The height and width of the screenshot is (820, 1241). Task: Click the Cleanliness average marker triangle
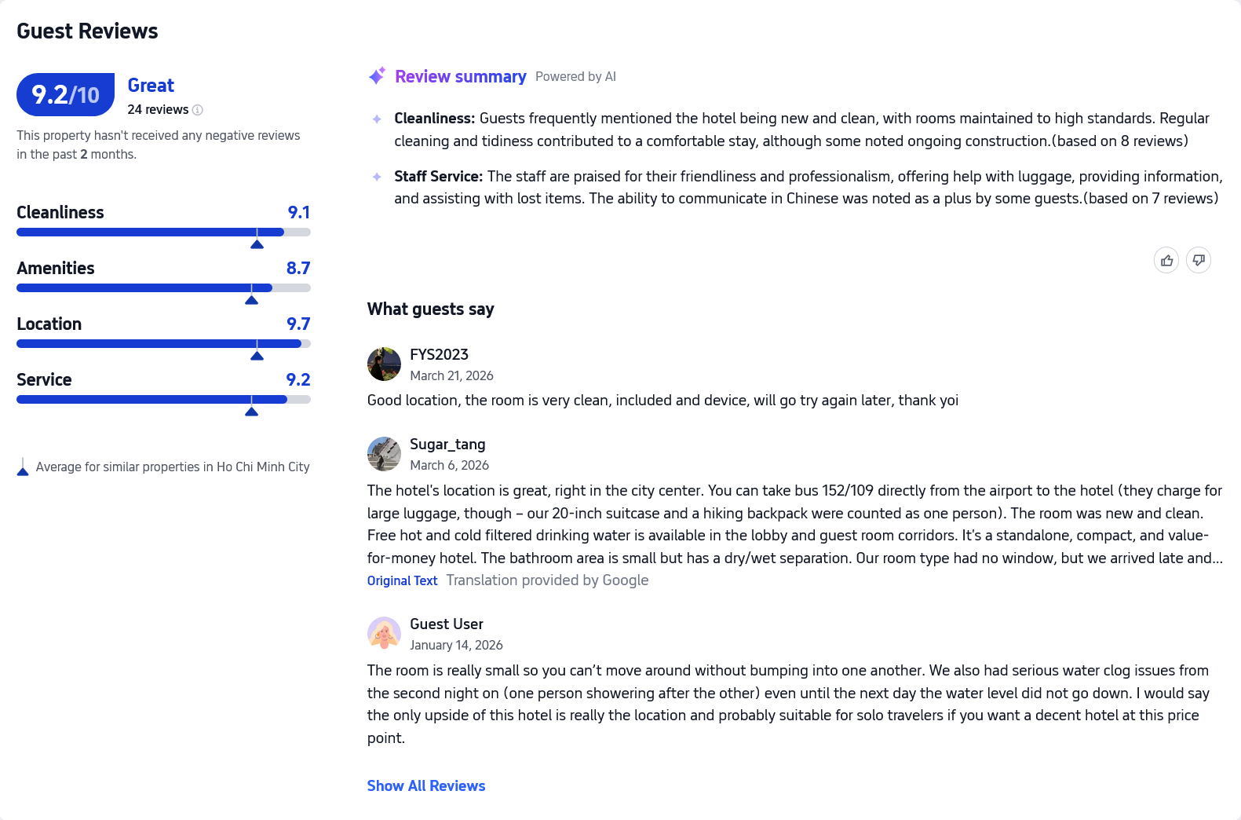pyautogui.click(x=257, y=244)
